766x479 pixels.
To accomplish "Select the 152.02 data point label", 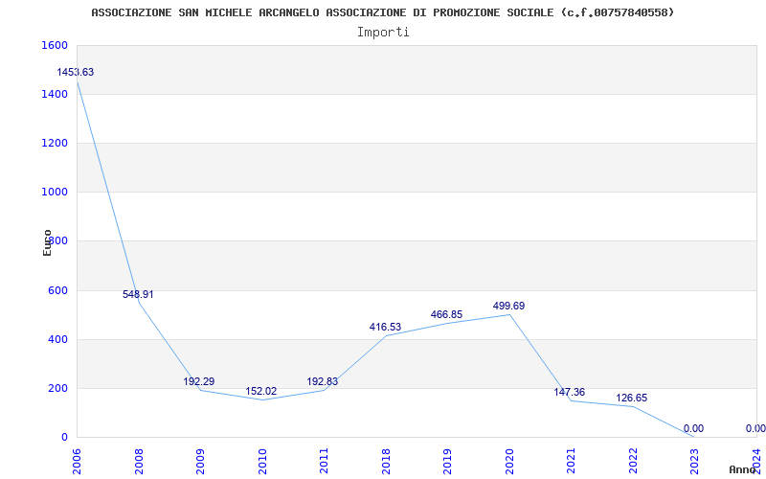I will (261, 392).
